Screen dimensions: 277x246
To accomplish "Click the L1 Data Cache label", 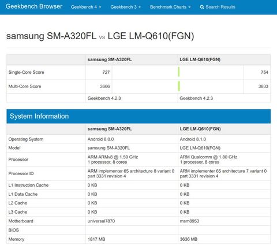I will click(x=23, y=194).
